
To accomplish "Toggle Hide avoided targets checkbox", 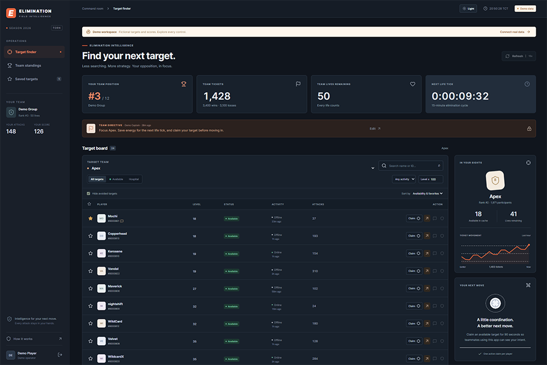I will coord(88,193).
